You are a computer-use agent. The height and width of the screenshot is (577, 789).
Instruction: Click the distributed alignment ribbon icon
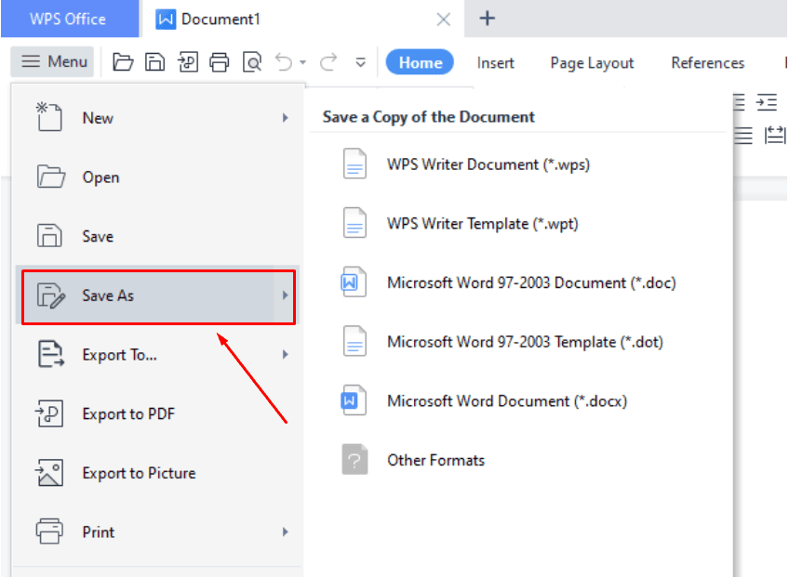pos(775,136)
